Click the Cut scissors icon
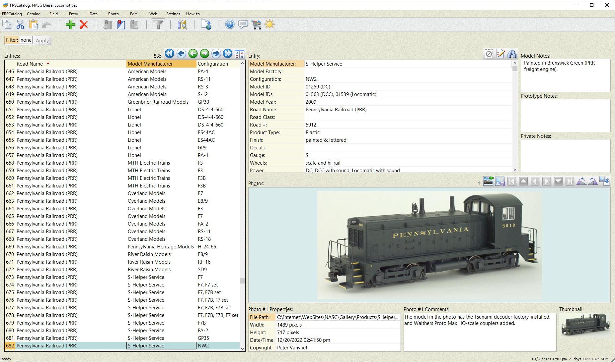615x362 pixels. (20, 25)
